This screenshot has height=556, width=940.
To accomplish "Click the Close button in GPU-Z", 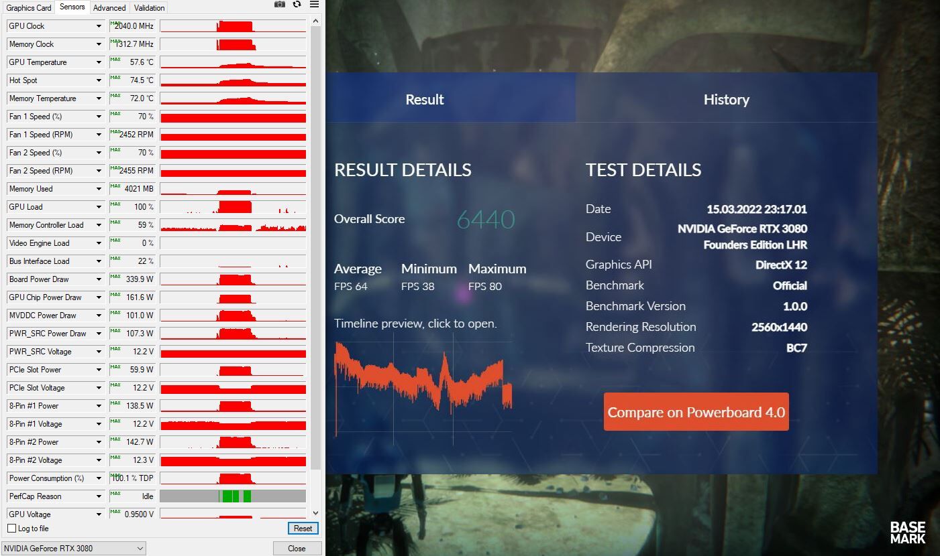I will coord(297,548).
